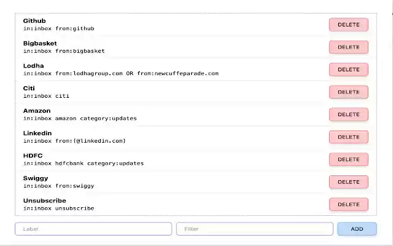This screenshot has width=393, height=246.
Task: Click the 'in:inbox from:bigbasket' filter text
Action: pos(64,51)
